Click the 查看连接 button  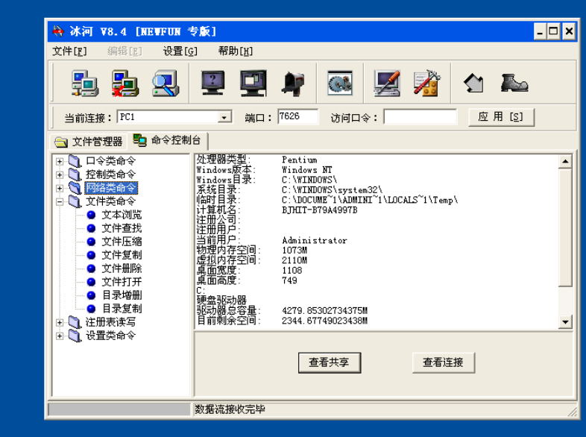444,362
